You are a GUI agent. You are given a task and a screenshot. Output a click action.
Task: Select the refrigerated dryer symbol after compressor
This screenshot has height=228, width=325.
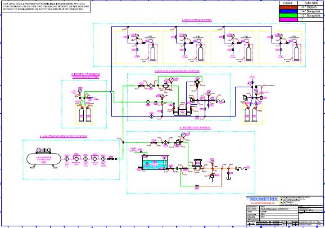point(76,159)
